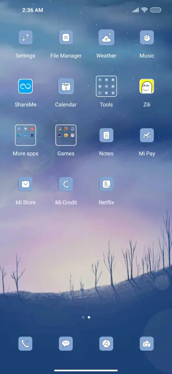Click the "Games" label text
The image size is (172, 374).
pyautogui.click(x=66, y=154)
